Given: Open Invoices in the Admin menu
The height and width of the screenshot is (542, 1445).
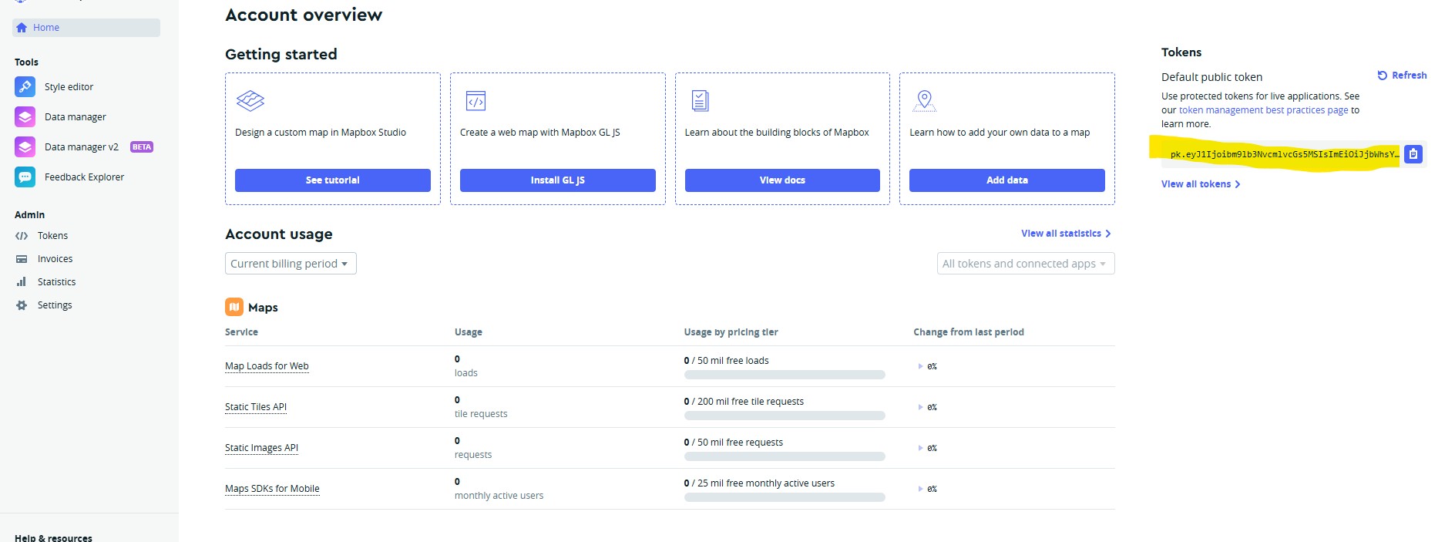Looking at the screenshot, I should tap(55, 259).
